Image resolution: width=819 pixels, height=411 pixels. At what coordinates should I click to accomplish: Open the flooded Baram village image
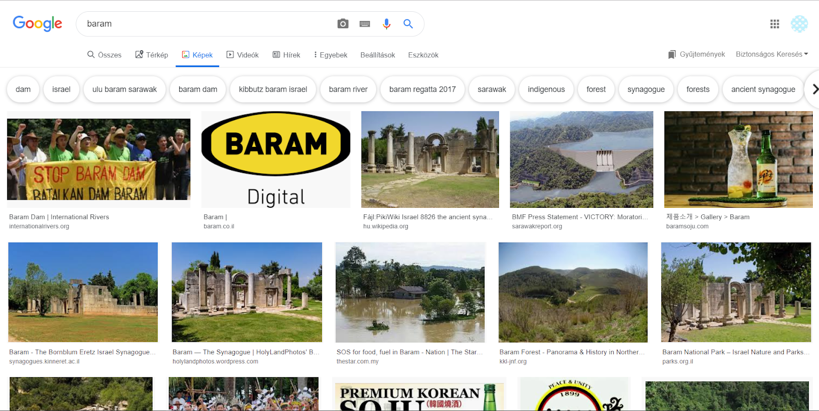click(x=410, y=292)
